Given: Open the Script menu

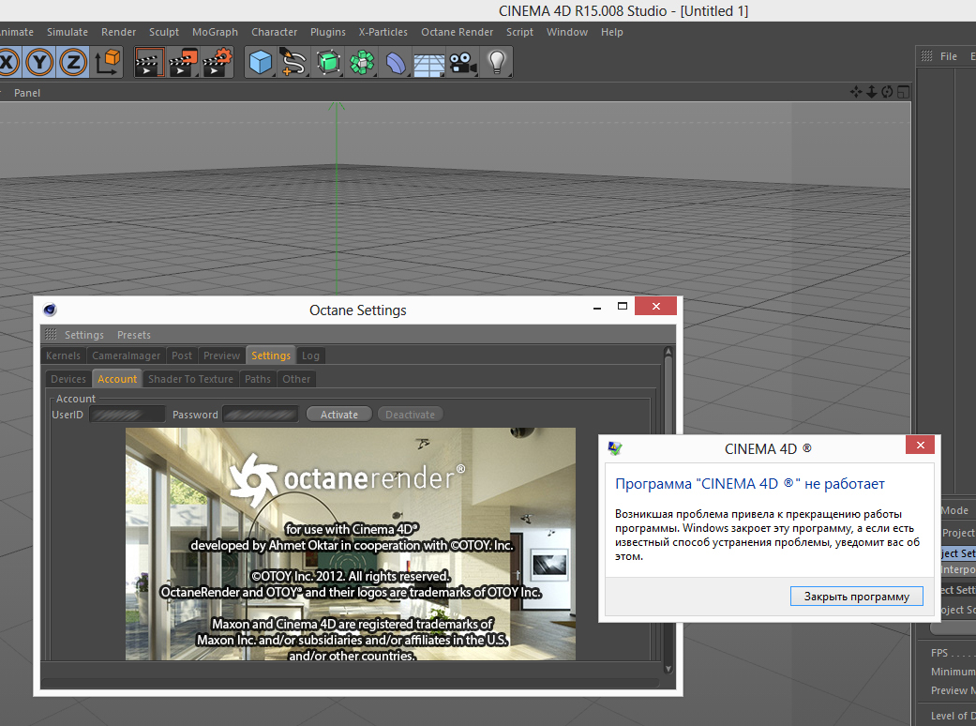Looking at the screenshot, I should pyautogui.click(x=519, y=32).
